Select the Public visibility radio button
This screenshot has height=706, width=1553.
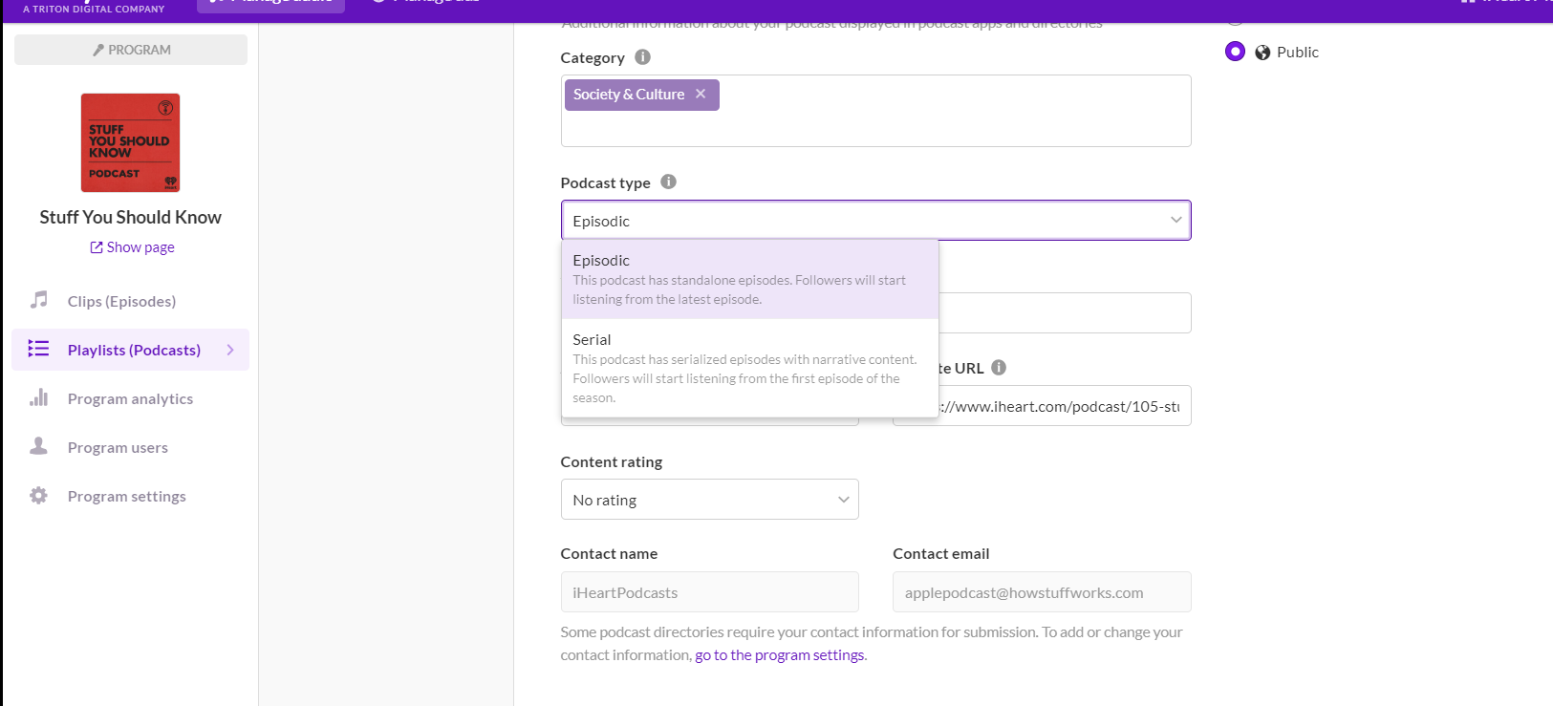pos(1236,52)
